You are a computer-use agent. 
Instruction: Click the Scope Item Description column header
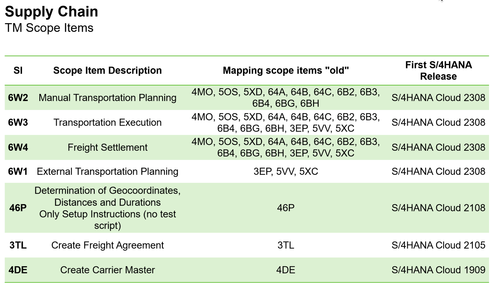tap(108, 71)
